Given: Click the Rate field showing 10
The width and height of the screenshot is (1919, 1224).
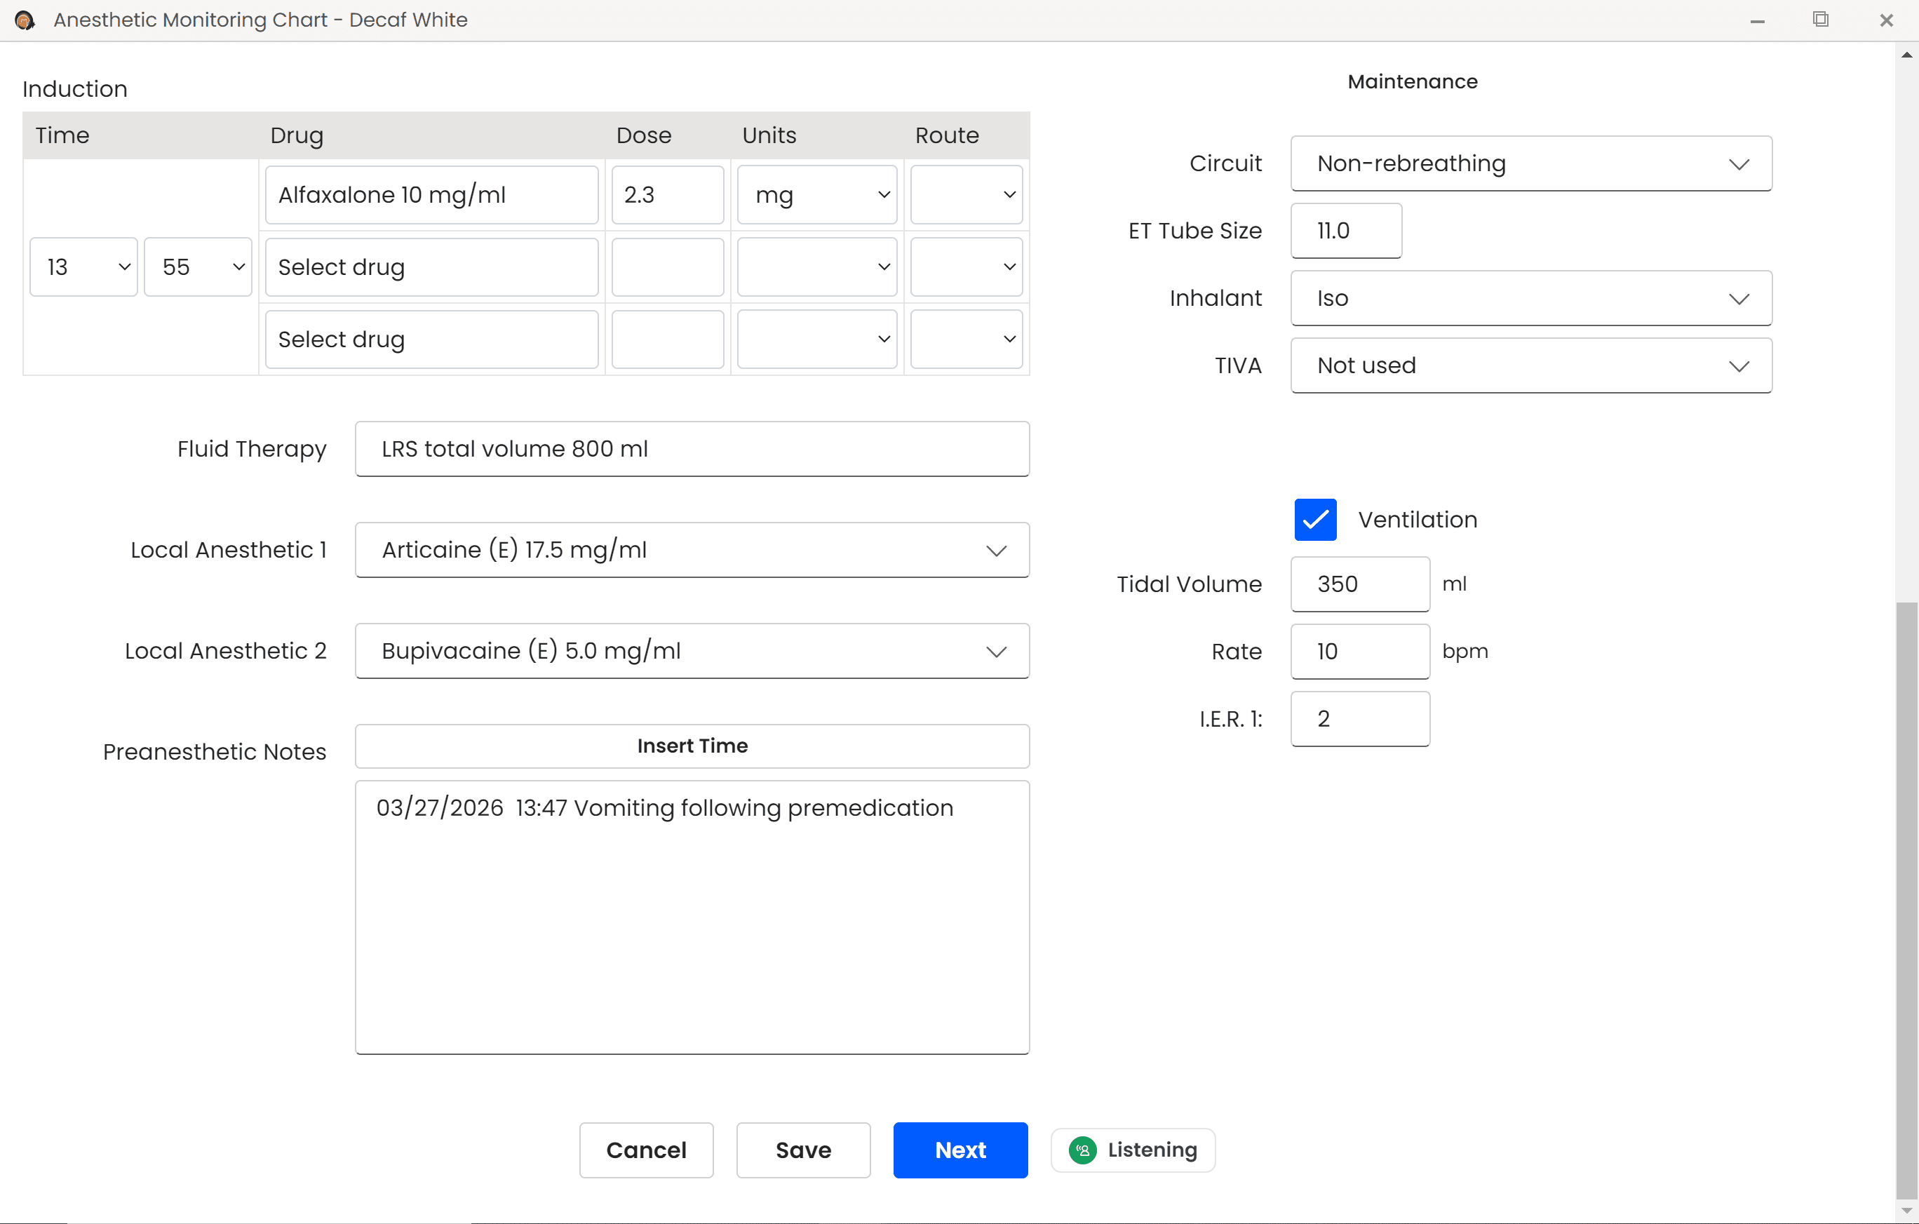Looking at the screenshot, I should 1359,651.
